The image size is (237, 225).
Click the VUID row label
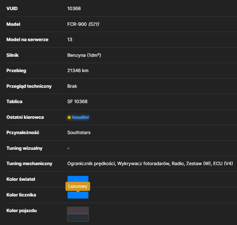tap(12, 8)
